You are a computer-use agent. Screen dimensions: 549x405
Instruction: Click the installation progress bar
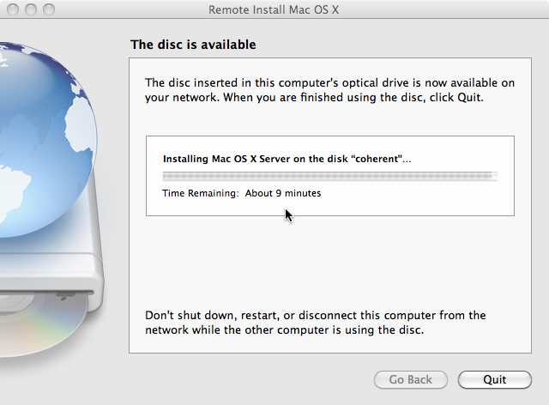pos(329,176)
